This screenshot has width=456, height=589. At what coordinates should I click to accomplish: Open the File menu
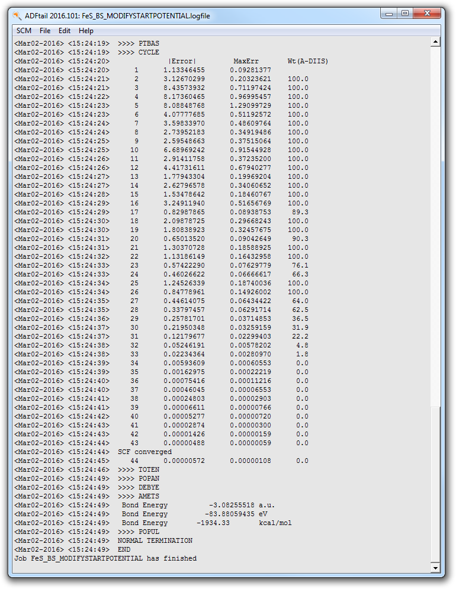click(45, 31)
